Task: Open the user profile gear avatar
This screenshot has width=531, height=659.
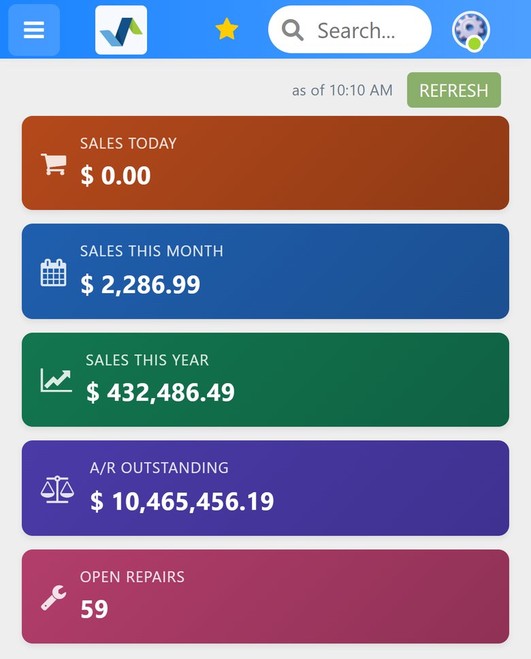Action: [x=471, y=30]
